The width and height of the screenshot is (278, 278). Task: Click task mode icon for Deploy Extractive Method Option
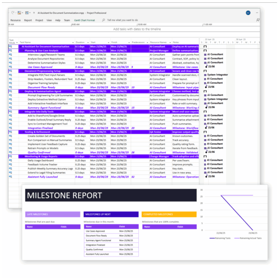tap(10, 100)
